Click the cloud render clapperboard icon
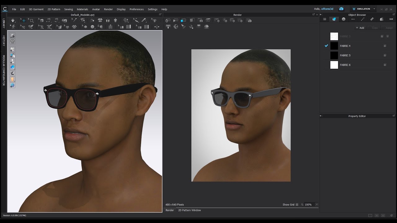This screenshot has height=223, width=397. coord(249,20)
